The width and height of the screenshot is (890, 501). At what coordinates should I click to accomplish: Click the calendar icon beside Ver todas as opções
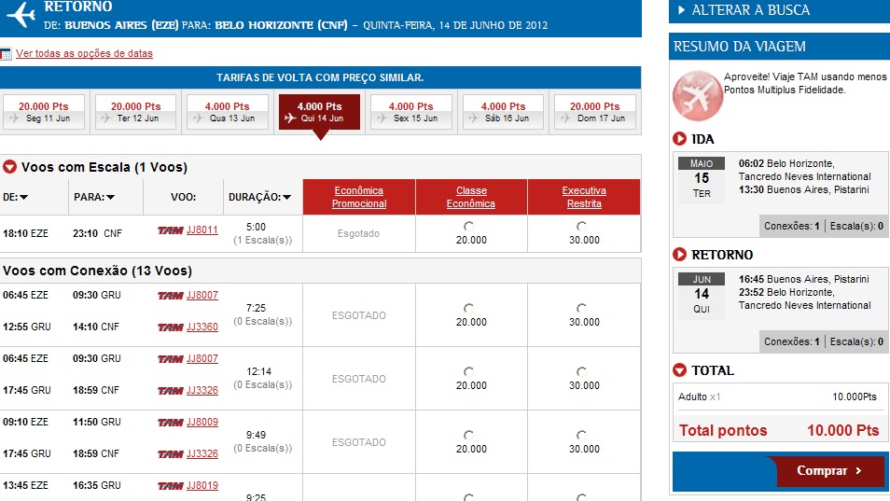pos(6,54)
